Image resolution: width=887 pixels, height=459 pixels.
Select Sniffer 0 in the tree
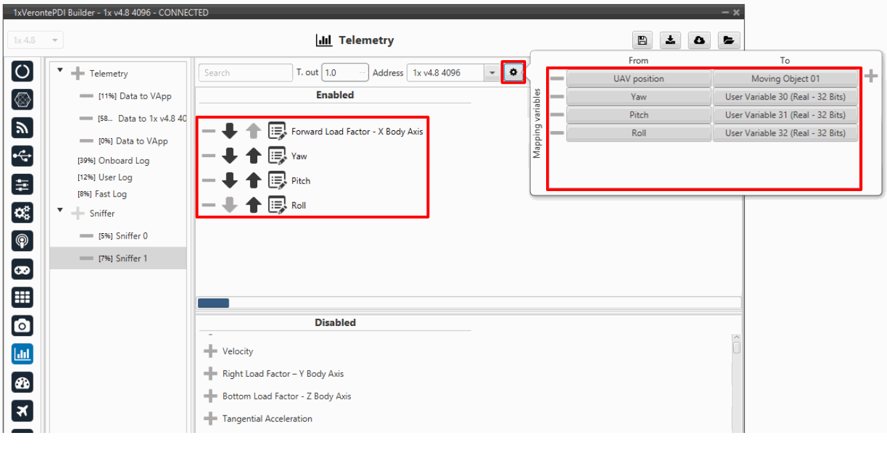tap(131, 236)
